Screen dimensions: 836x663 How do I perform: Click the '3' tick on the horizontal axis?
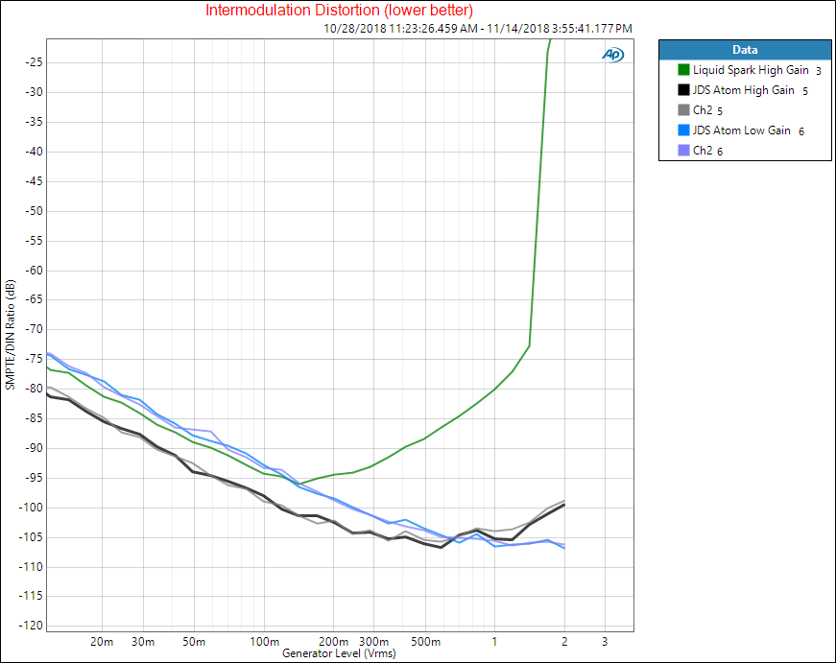[605, 642]
